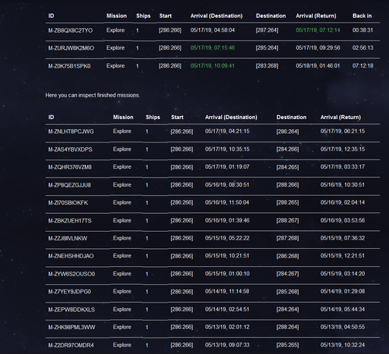389x354 pixels.
Task: Click mission ID M-Z0K75B1SPK0
Action: (x=69, y=66)
